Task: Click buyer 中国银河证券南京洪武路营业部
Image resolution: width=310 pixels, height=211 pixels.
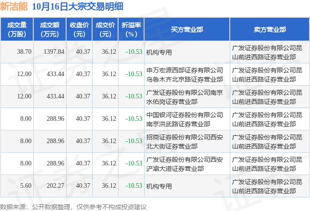Action: [x=185, y=119]
